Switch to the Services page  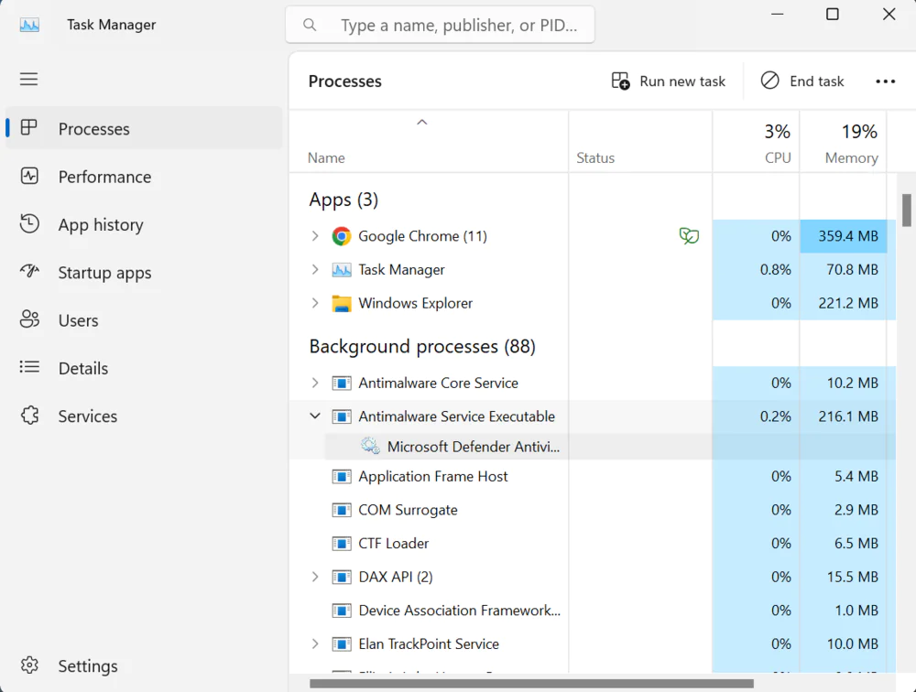point(144,416)
